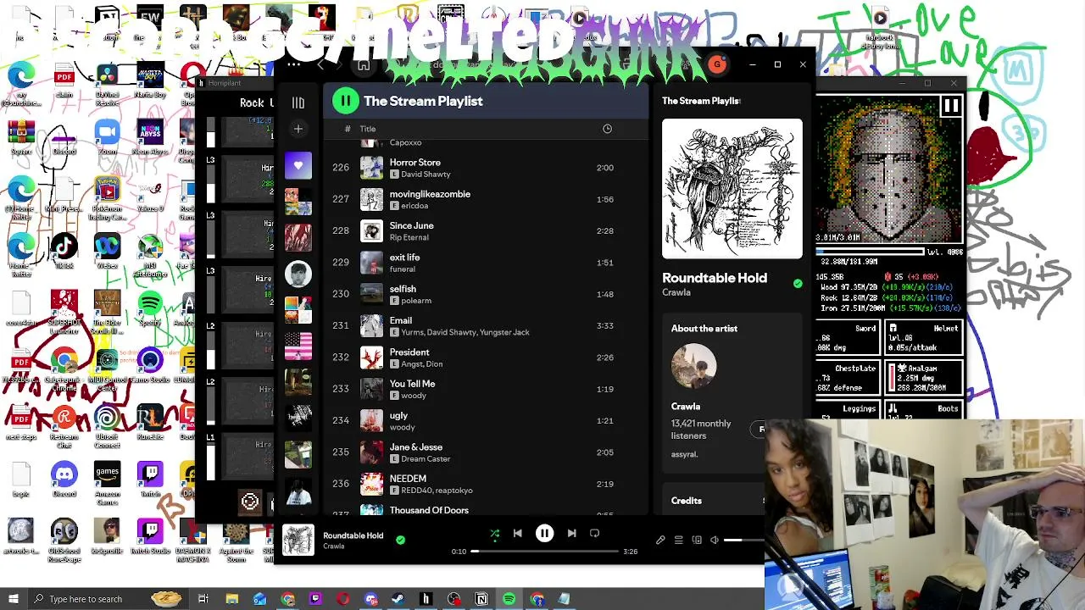Open the Credits section

click(x=687, y=501)
